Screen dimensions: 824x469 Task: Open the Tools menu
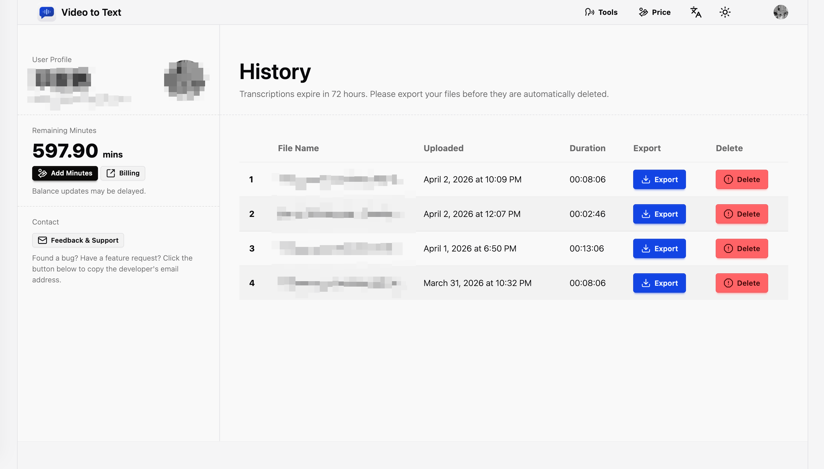tap(601, 12)
